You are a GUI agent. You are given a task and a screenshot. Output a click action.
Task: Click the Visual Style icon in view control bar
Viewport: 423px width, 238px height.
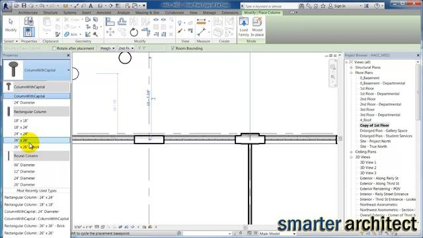coord(102,227)
